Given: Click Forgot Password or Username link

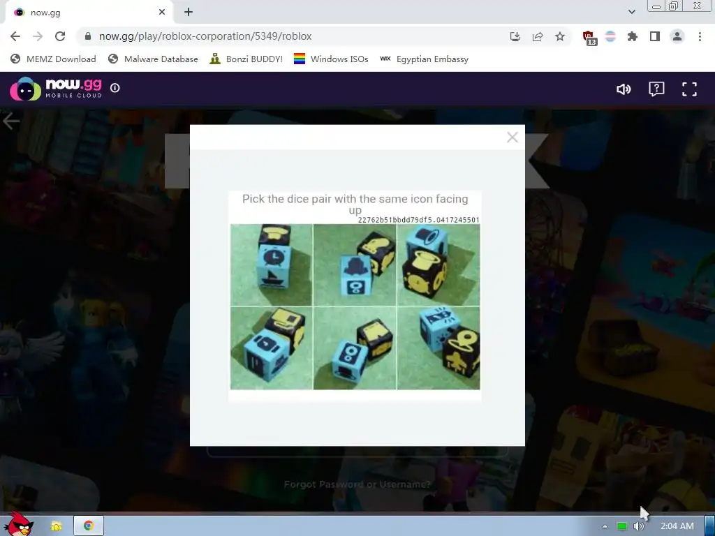Looking at the screenshot, I should click(x=357, y=484).
